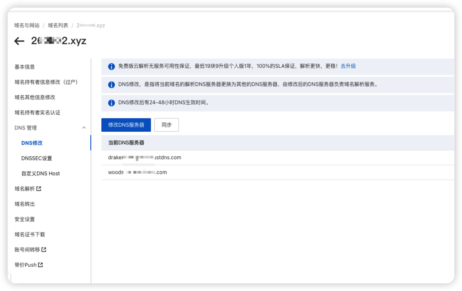462x291 pixels.
Task: Open 基本信息 in the sidebar
Action: 25,67
